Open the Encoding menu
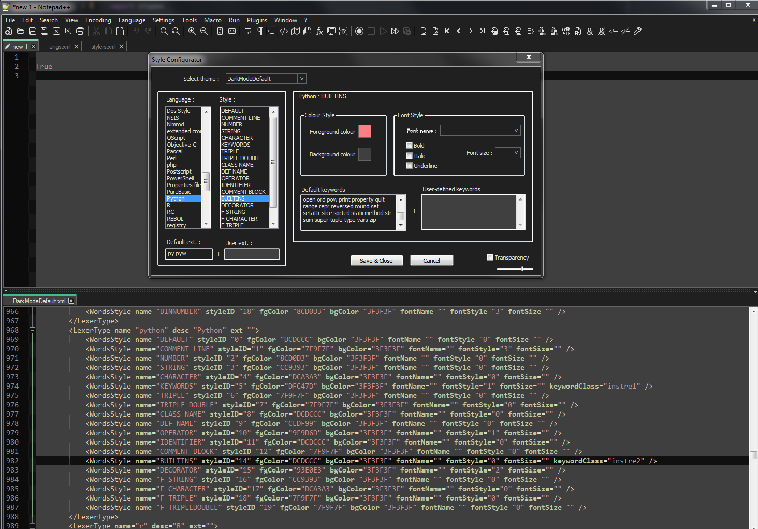The width and height of the screenshot is (758, 529). click(98, 20)
